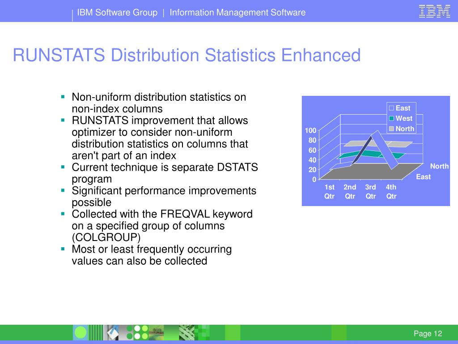Click the '4th Qtr' axis label
The image size is (458, 344).
click(x=391, y=192)
